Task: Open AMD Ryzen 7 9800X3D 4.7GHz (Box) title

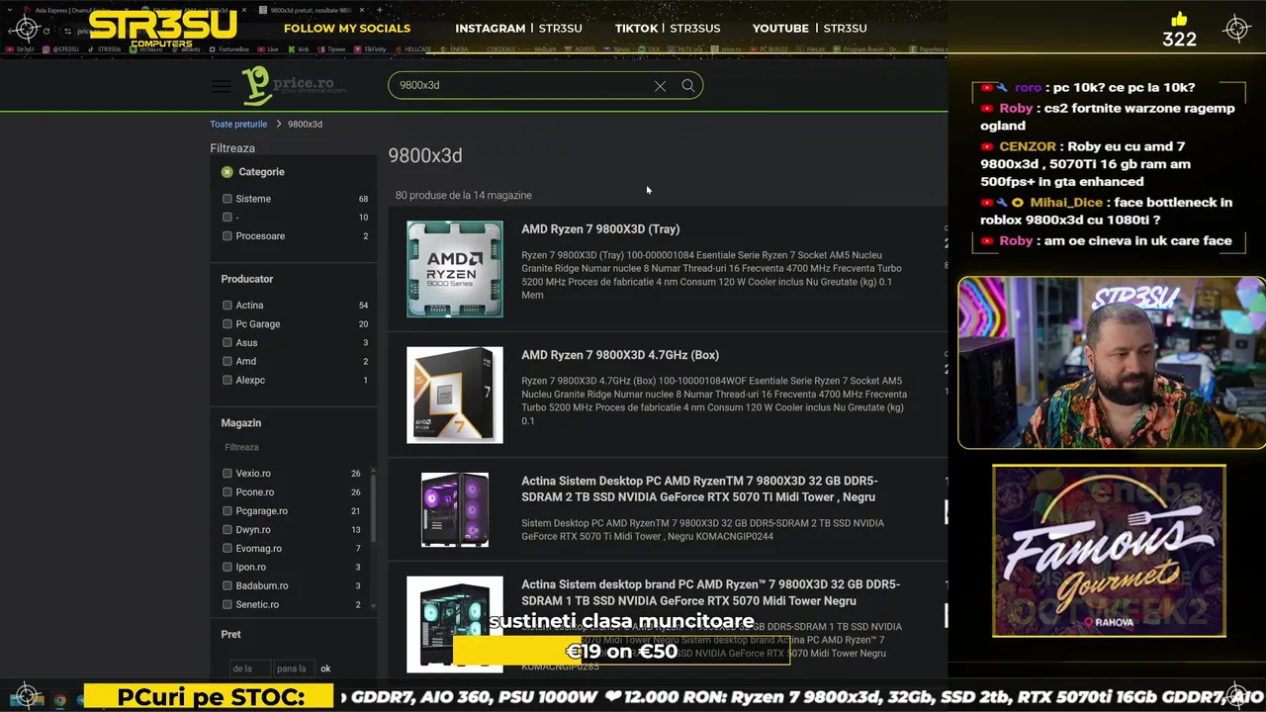Action: point(620,355)
